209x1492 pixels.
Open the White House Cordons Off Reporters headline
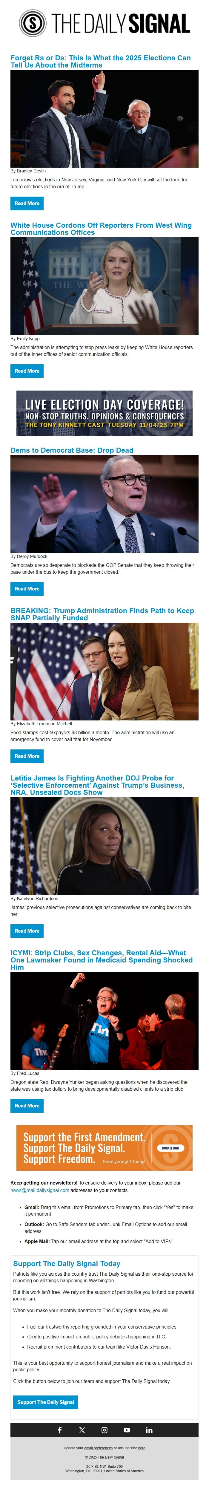point(101,229)
